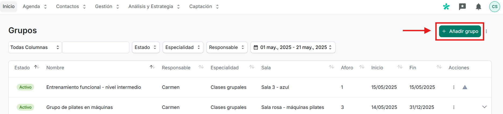Click the search text field beside Todas Columnas
Image resolution: width=503 pixels, height=114 pixels.
pos(96,47)
